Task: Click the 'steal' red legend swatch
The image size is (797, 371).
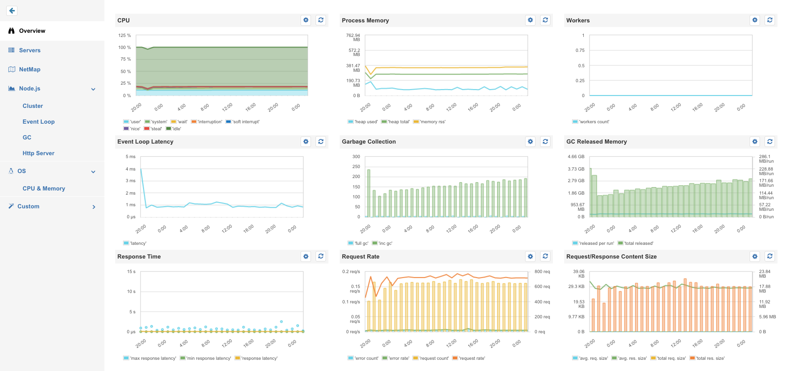Action: [x=146, y=129]
